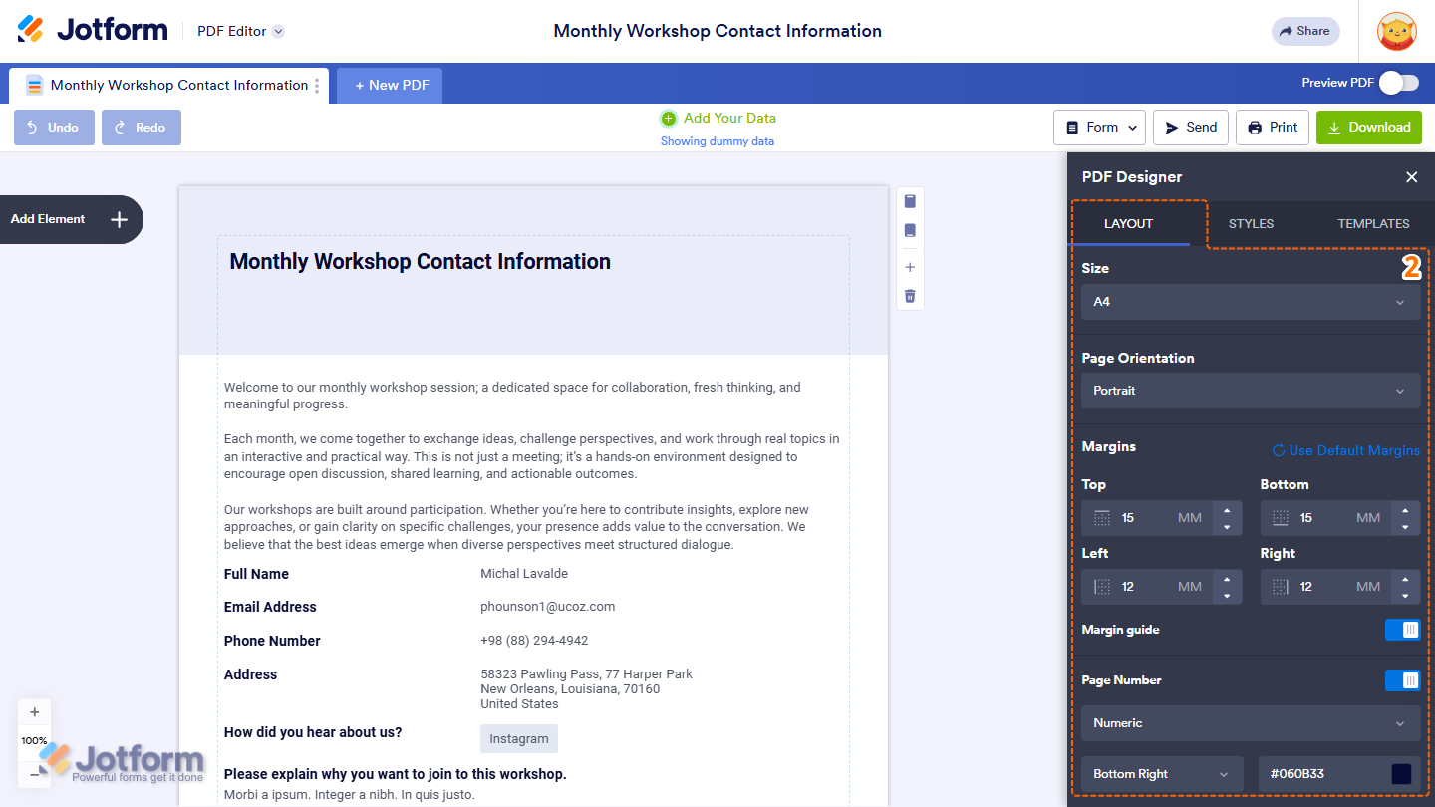The image size is (1435, 807).
Task: Close the PDF Designer panel
Action: (x=1411, y=177)
